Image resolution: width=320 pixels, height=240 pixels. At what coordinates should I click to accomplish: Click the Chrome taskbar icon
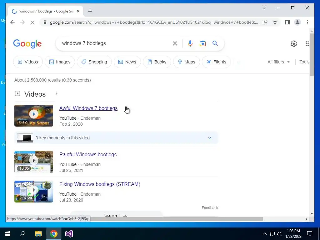(x=54, y=234)
